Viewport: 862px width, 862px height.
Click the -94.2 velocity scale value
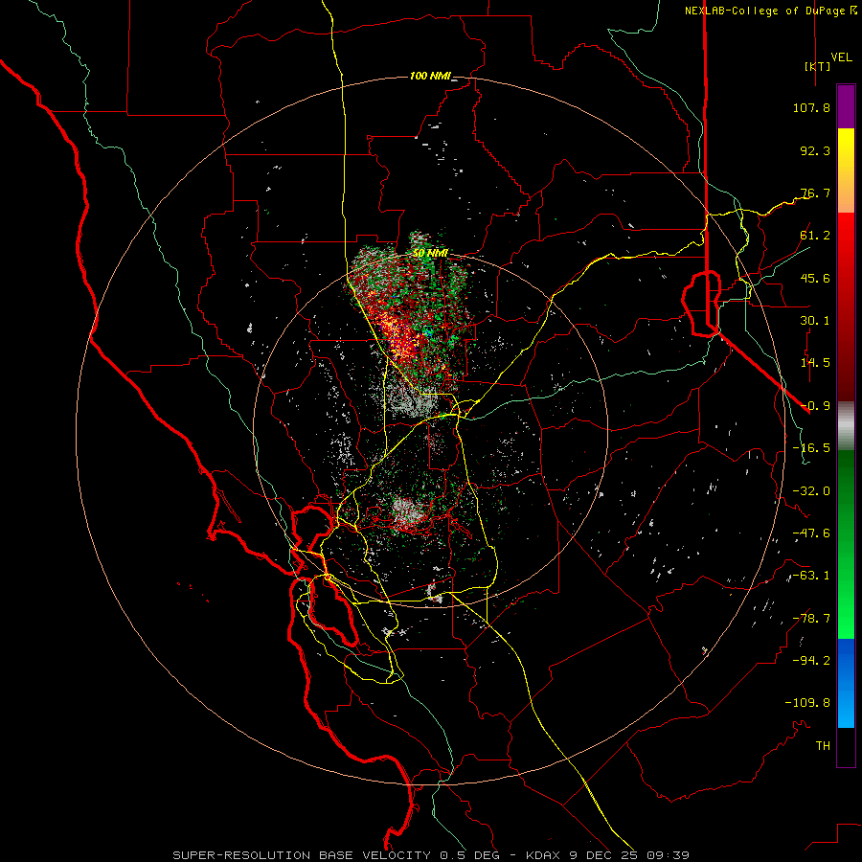coord(811,661)
